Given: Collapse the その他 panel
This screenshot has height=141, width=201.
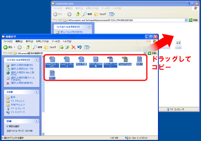Looking at the screenshot, I should (37, 92).
